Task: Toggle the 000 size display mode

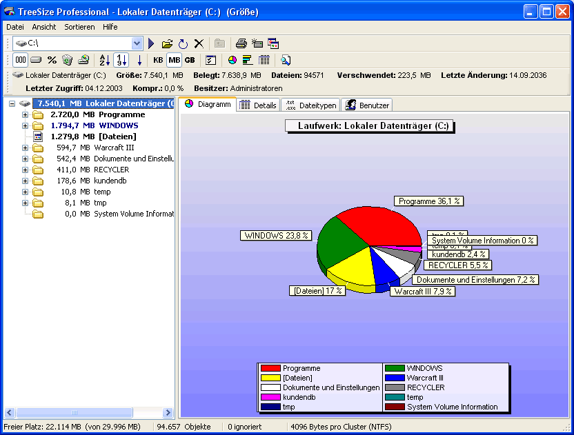Action: coord(21,60)
